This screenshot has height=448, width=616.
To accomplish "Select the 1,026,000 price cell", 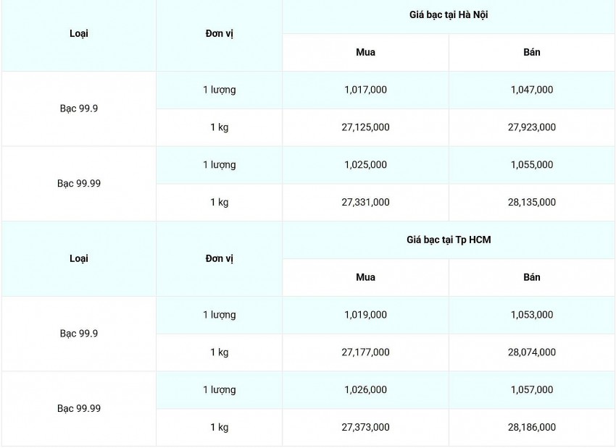I will coord(365,390).
